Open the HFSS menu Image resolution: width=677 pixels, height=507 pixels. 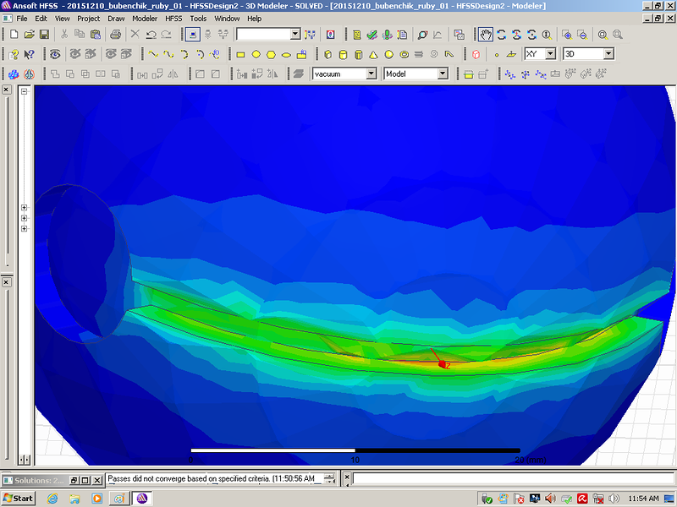[x=173, y=18]
